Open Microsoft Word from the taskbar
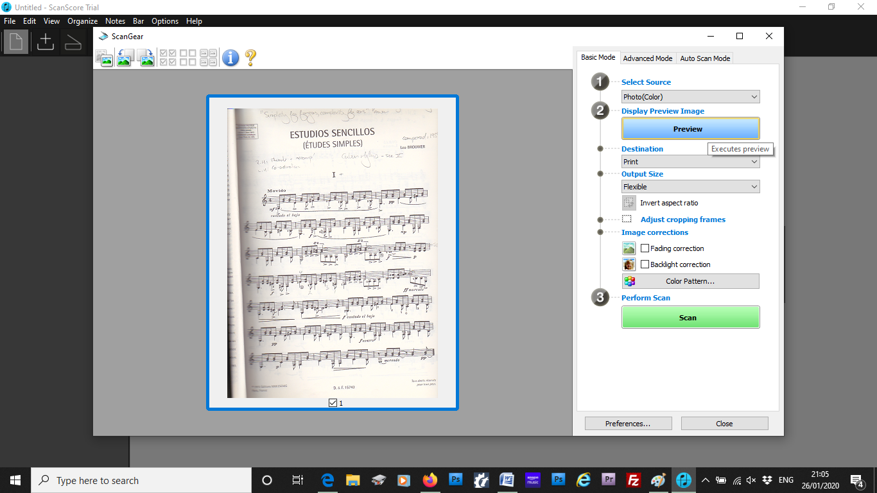The image size is (877, 493). 507,480
